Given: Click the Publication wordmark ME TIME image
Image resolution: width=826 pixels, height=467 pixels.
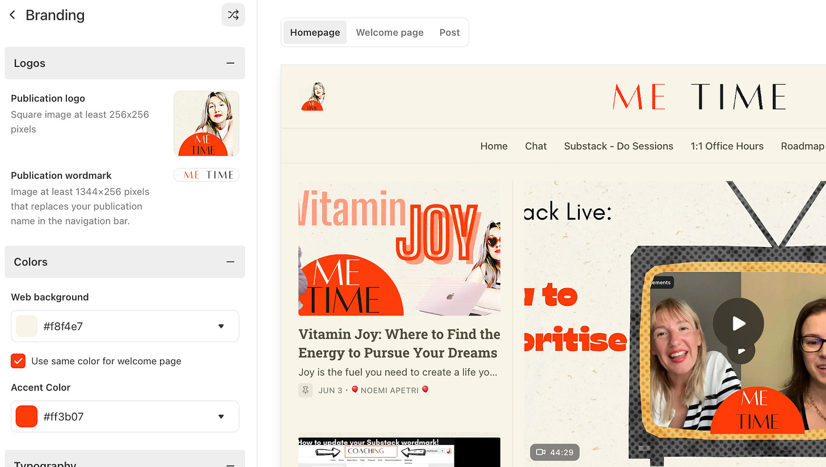Looking at the screenshot, I should (x=206, y=175).
